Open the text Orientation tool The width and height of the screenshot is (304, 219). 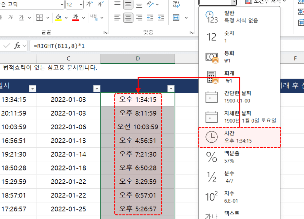tap(150, 4)
